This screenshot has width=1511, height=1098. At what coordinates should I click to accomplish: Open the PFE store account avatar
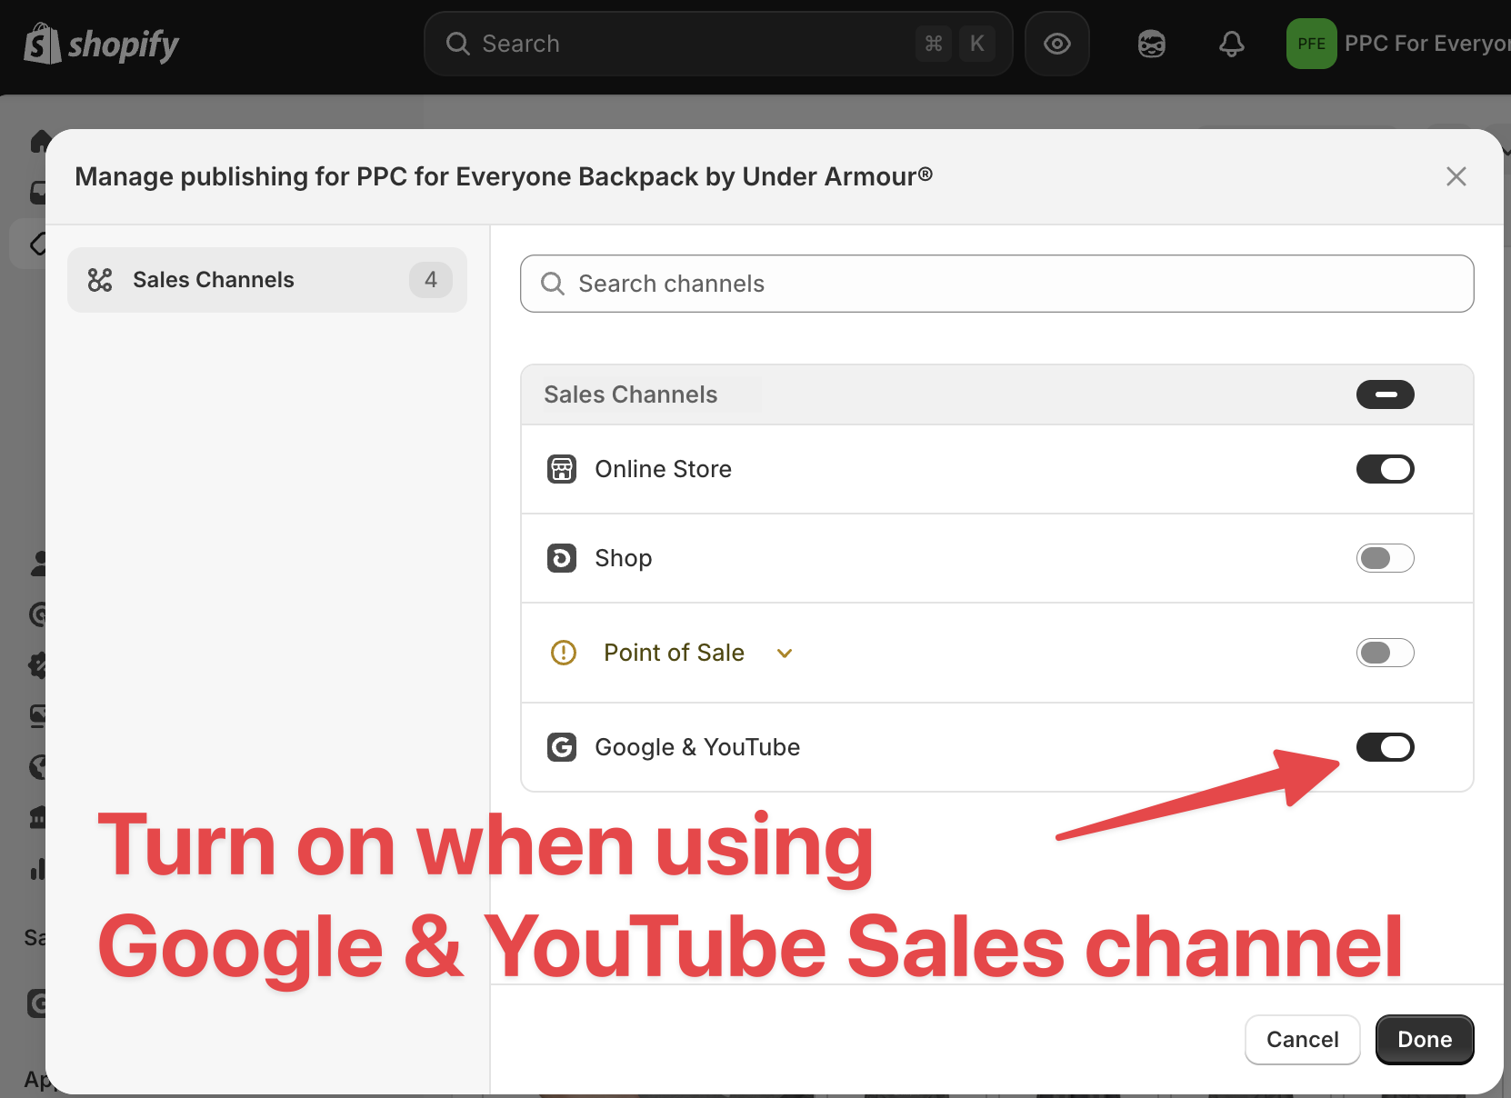[1311, 44]
